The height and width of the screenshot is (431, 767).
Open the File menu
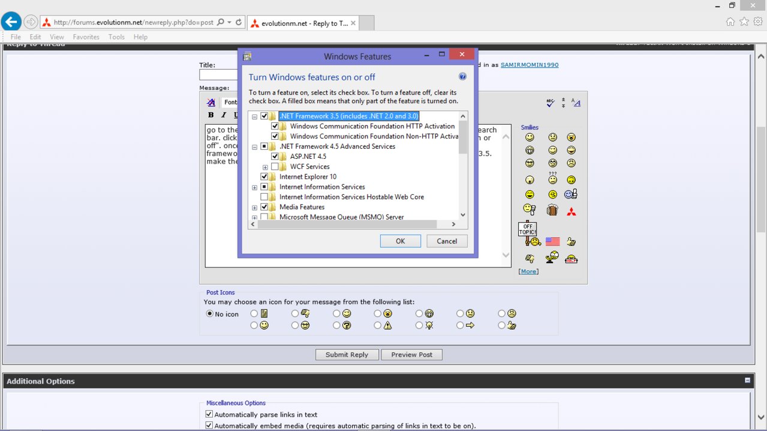(x=16, y=37)
